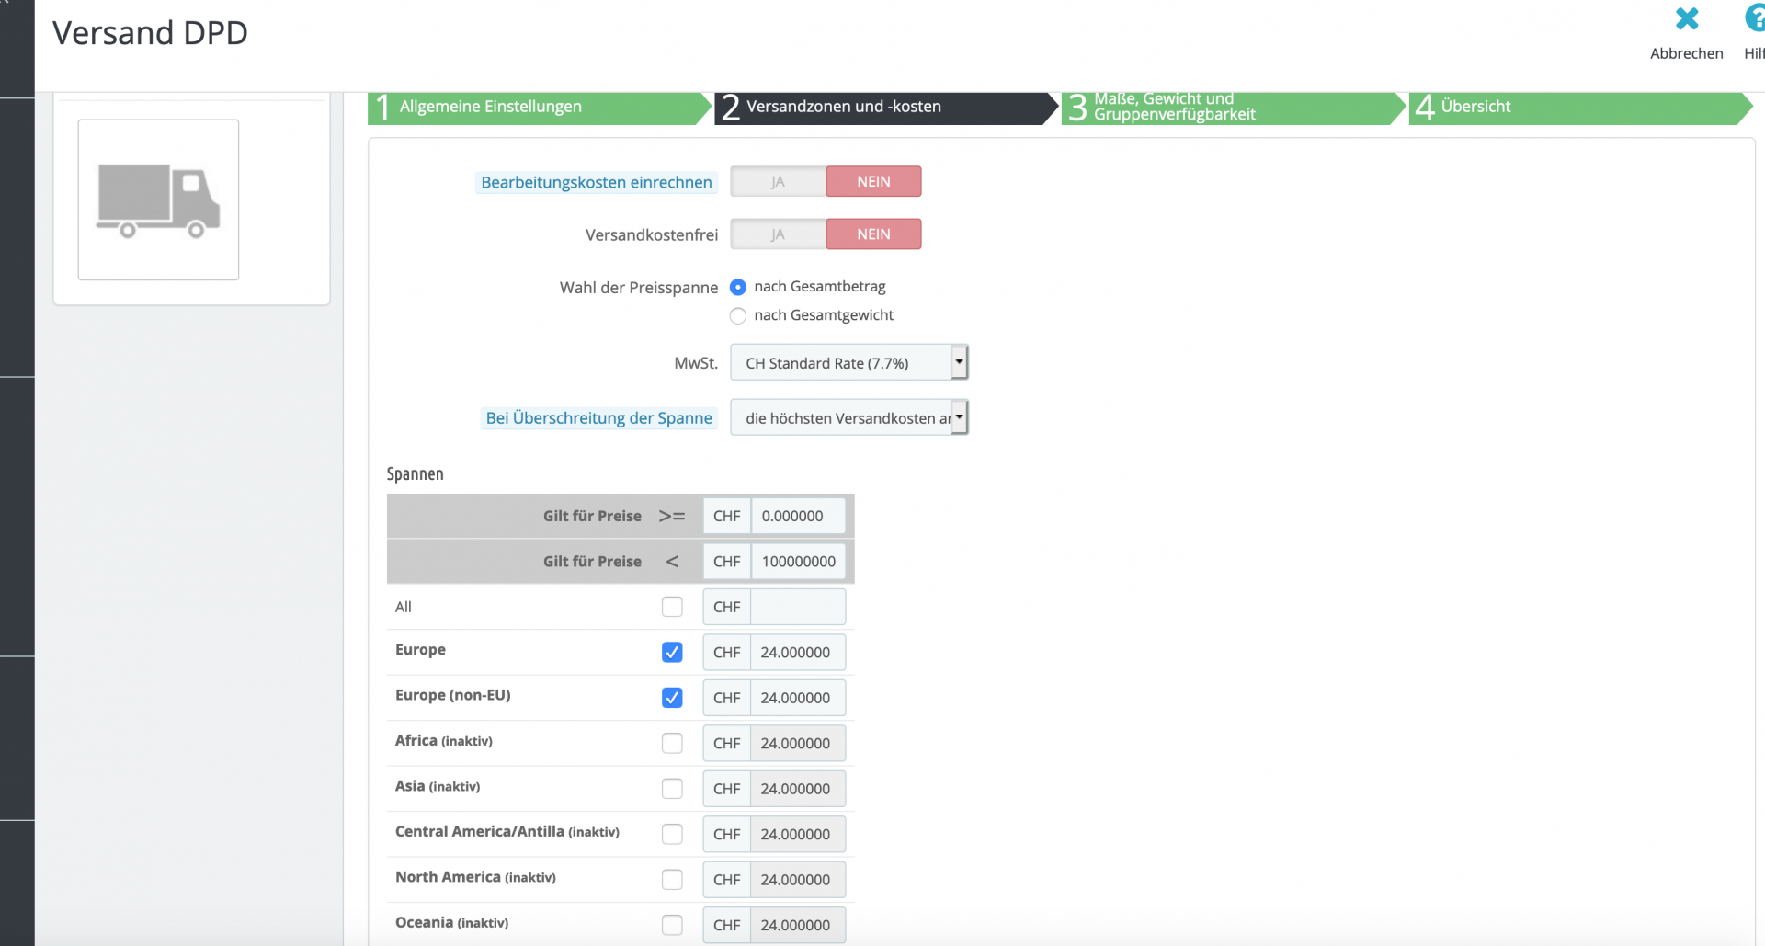Click the Bei Überschreitung der Spanne label

point(599,418)
